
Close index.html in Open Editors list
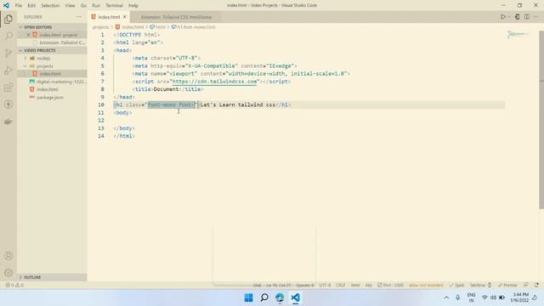pyautogui.click(x=28, y=35)
